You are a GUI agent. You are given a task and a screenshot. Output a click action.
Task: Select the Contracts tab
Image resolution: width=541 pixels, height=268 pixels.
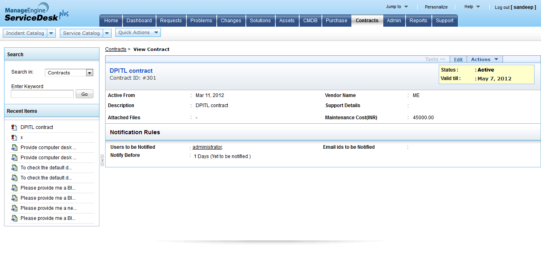367,21
